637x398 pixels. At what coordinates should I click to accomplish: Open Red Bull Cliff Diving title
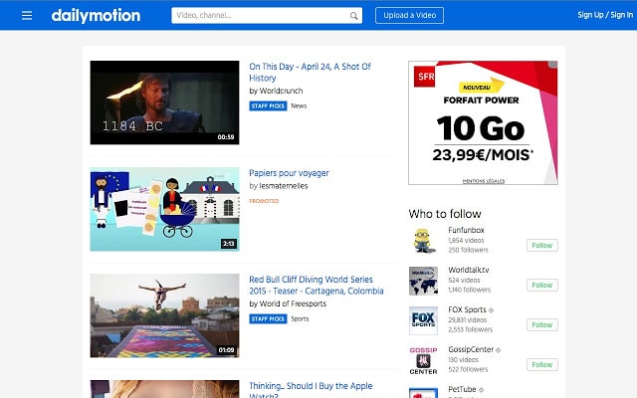pyautogui.click(x=317, y=286)
